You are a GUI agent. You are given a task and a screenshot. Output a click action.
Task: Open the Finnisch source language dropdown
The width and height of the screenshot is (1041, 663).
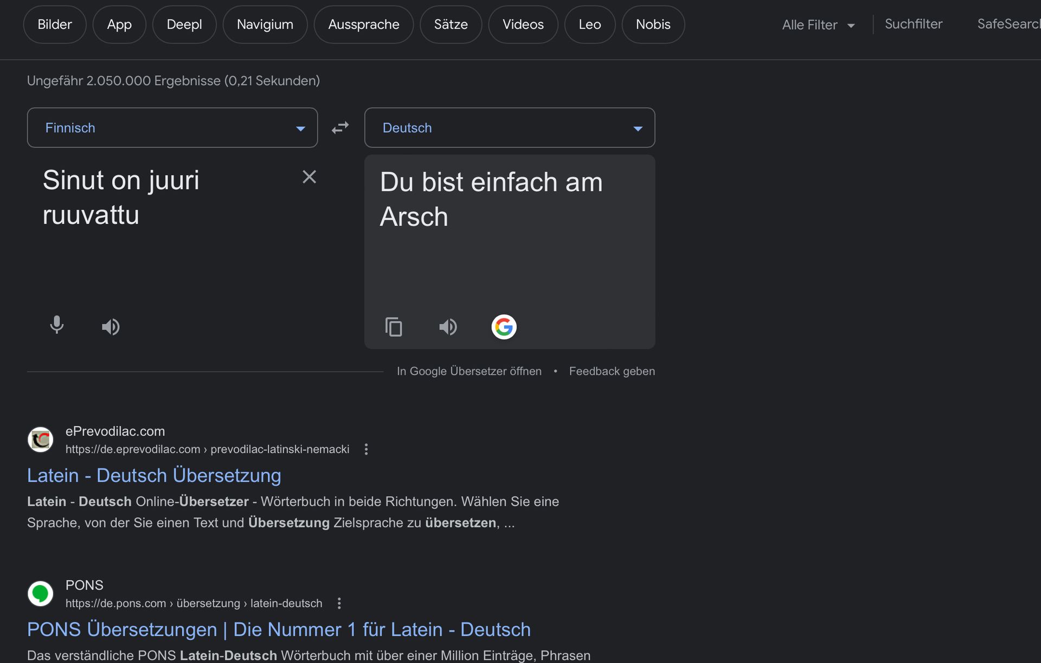pyautogui.click(x=172, y=128)
